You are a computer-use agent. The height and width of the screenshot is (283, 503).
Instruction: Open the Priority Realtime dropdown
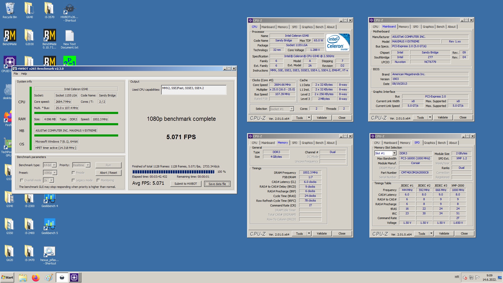pos(88,165)
